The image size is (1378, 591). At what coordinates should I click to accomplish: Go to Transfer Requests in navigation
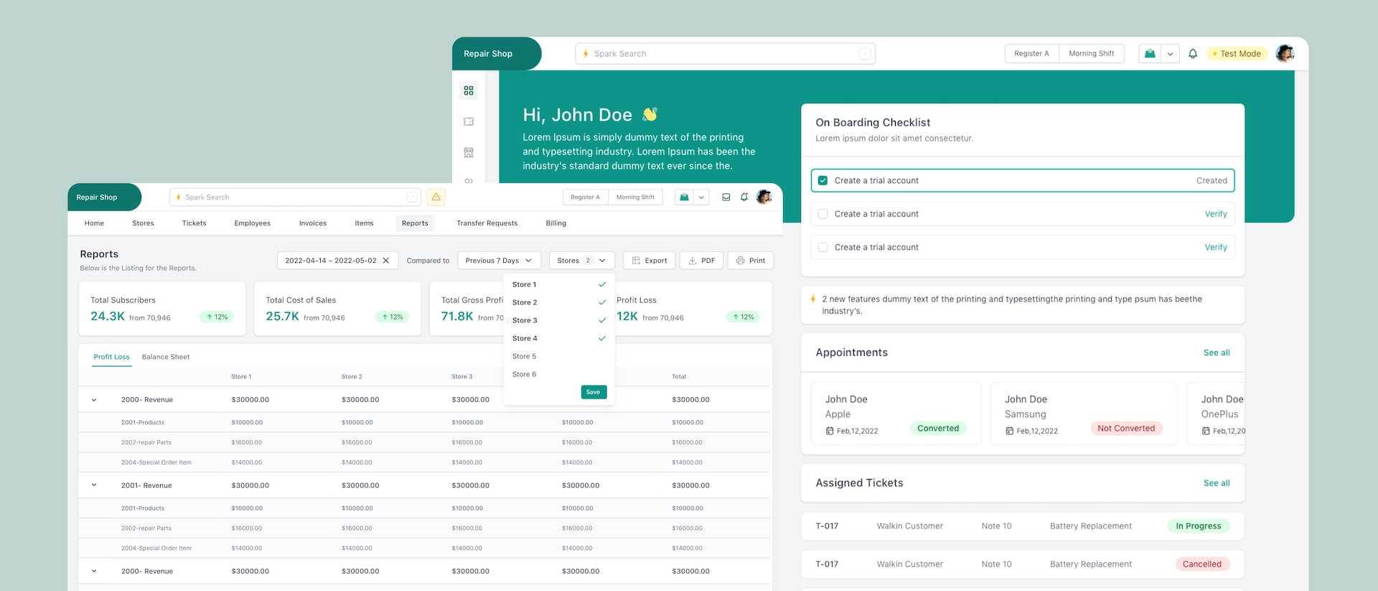487,223
